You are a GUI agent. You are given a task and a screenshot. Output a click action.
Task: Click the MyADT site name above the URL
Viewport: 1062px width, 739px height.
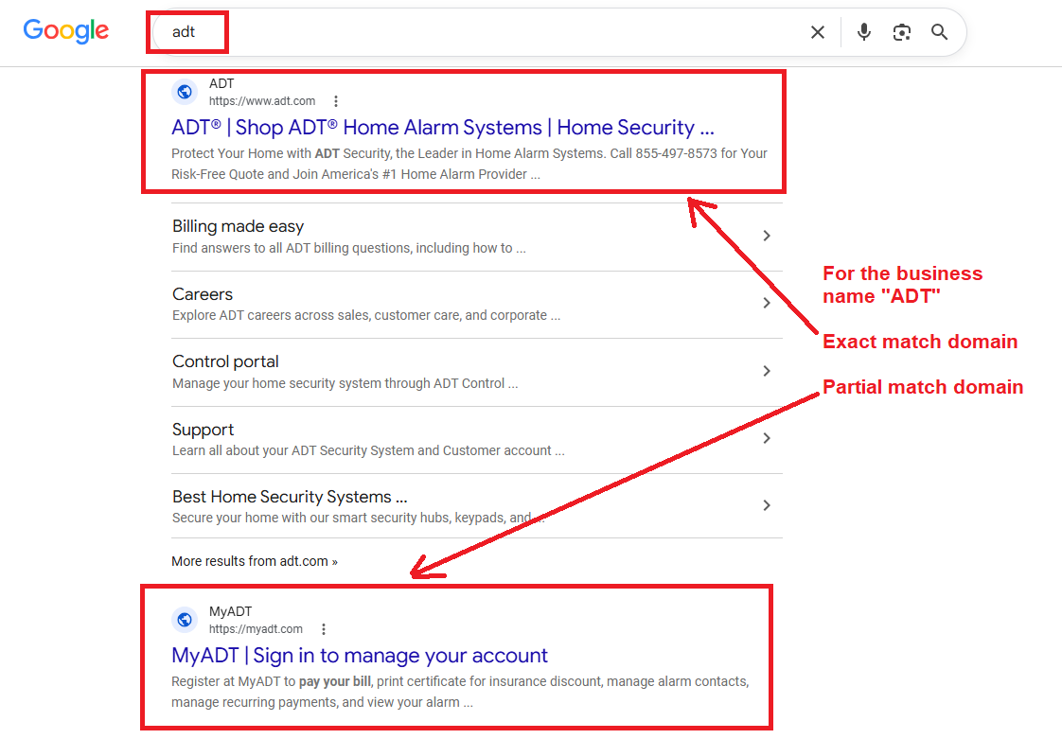pyautogui.click(x=230, y=611)
